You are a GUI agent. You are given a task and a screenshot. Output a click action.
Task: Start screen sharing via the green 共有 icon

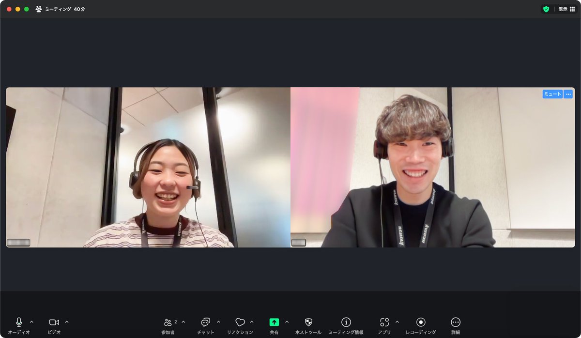coord(275,322)
